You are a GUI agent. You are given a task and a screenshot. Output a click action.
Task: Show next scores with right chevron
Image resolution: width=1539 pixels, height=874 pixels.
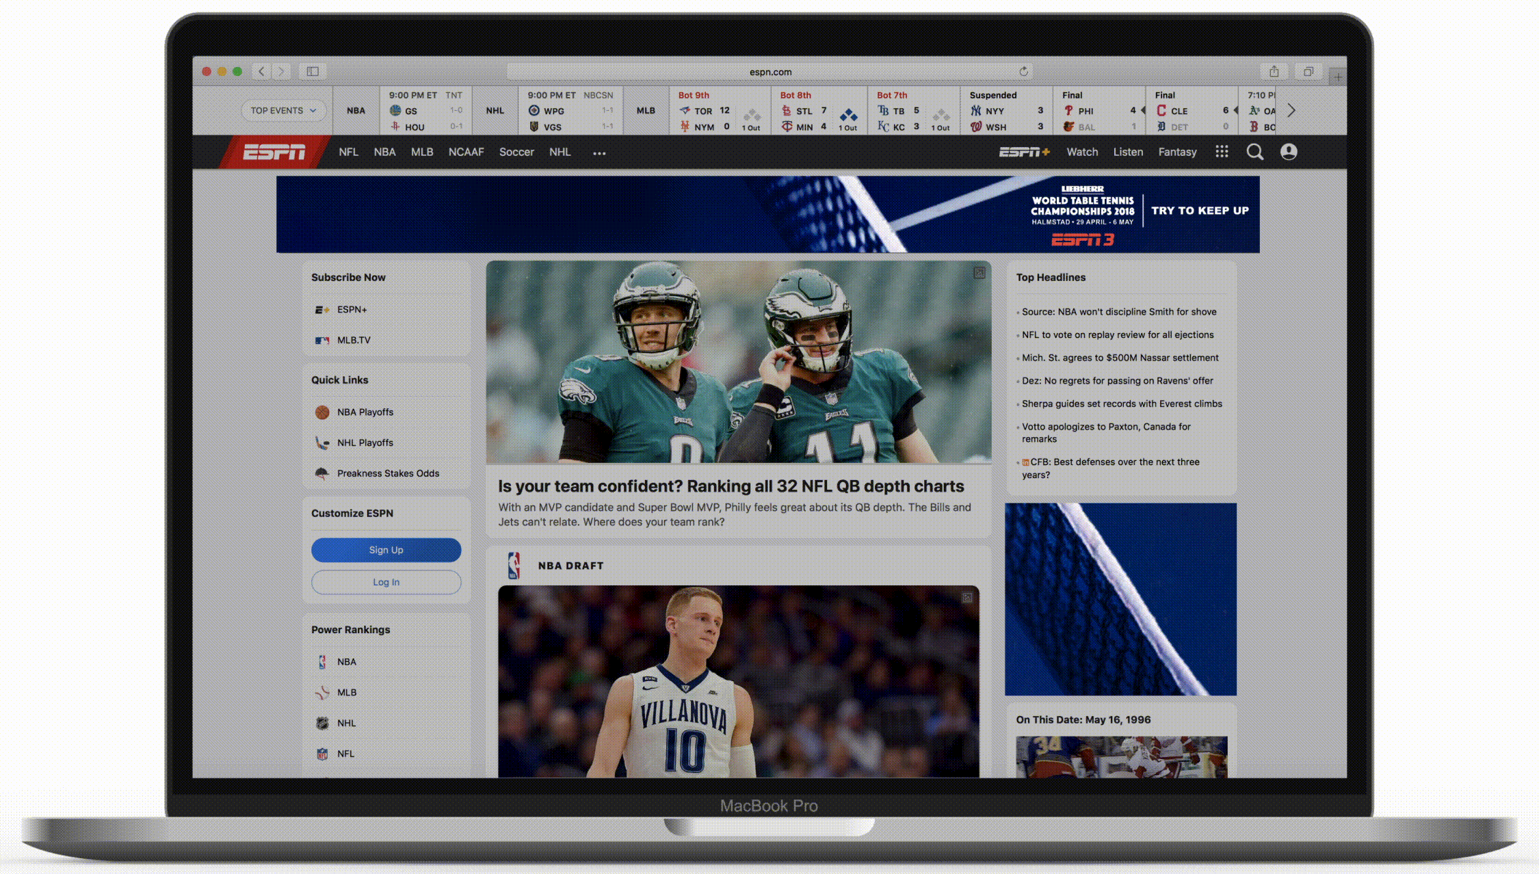(x=1291, y=111)
